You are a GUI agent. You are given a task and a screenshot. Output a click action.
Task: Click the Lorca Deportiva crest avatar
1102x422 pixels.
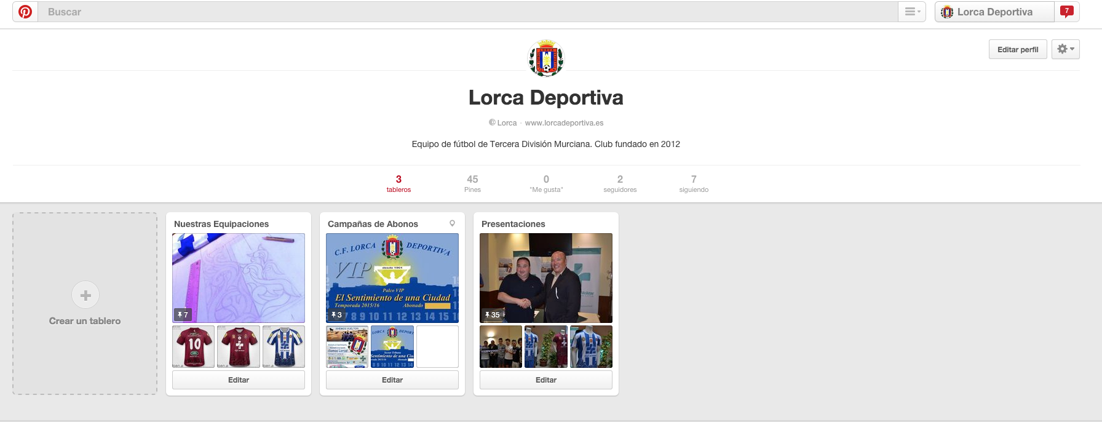point(546,58)
